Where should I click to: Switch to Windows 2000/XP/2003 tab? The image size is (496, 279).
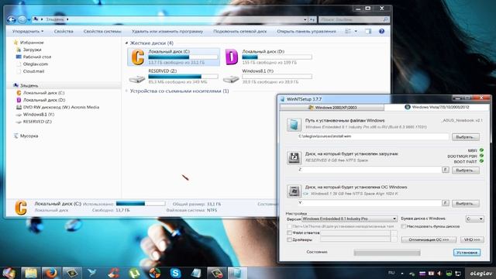point(332,108)
